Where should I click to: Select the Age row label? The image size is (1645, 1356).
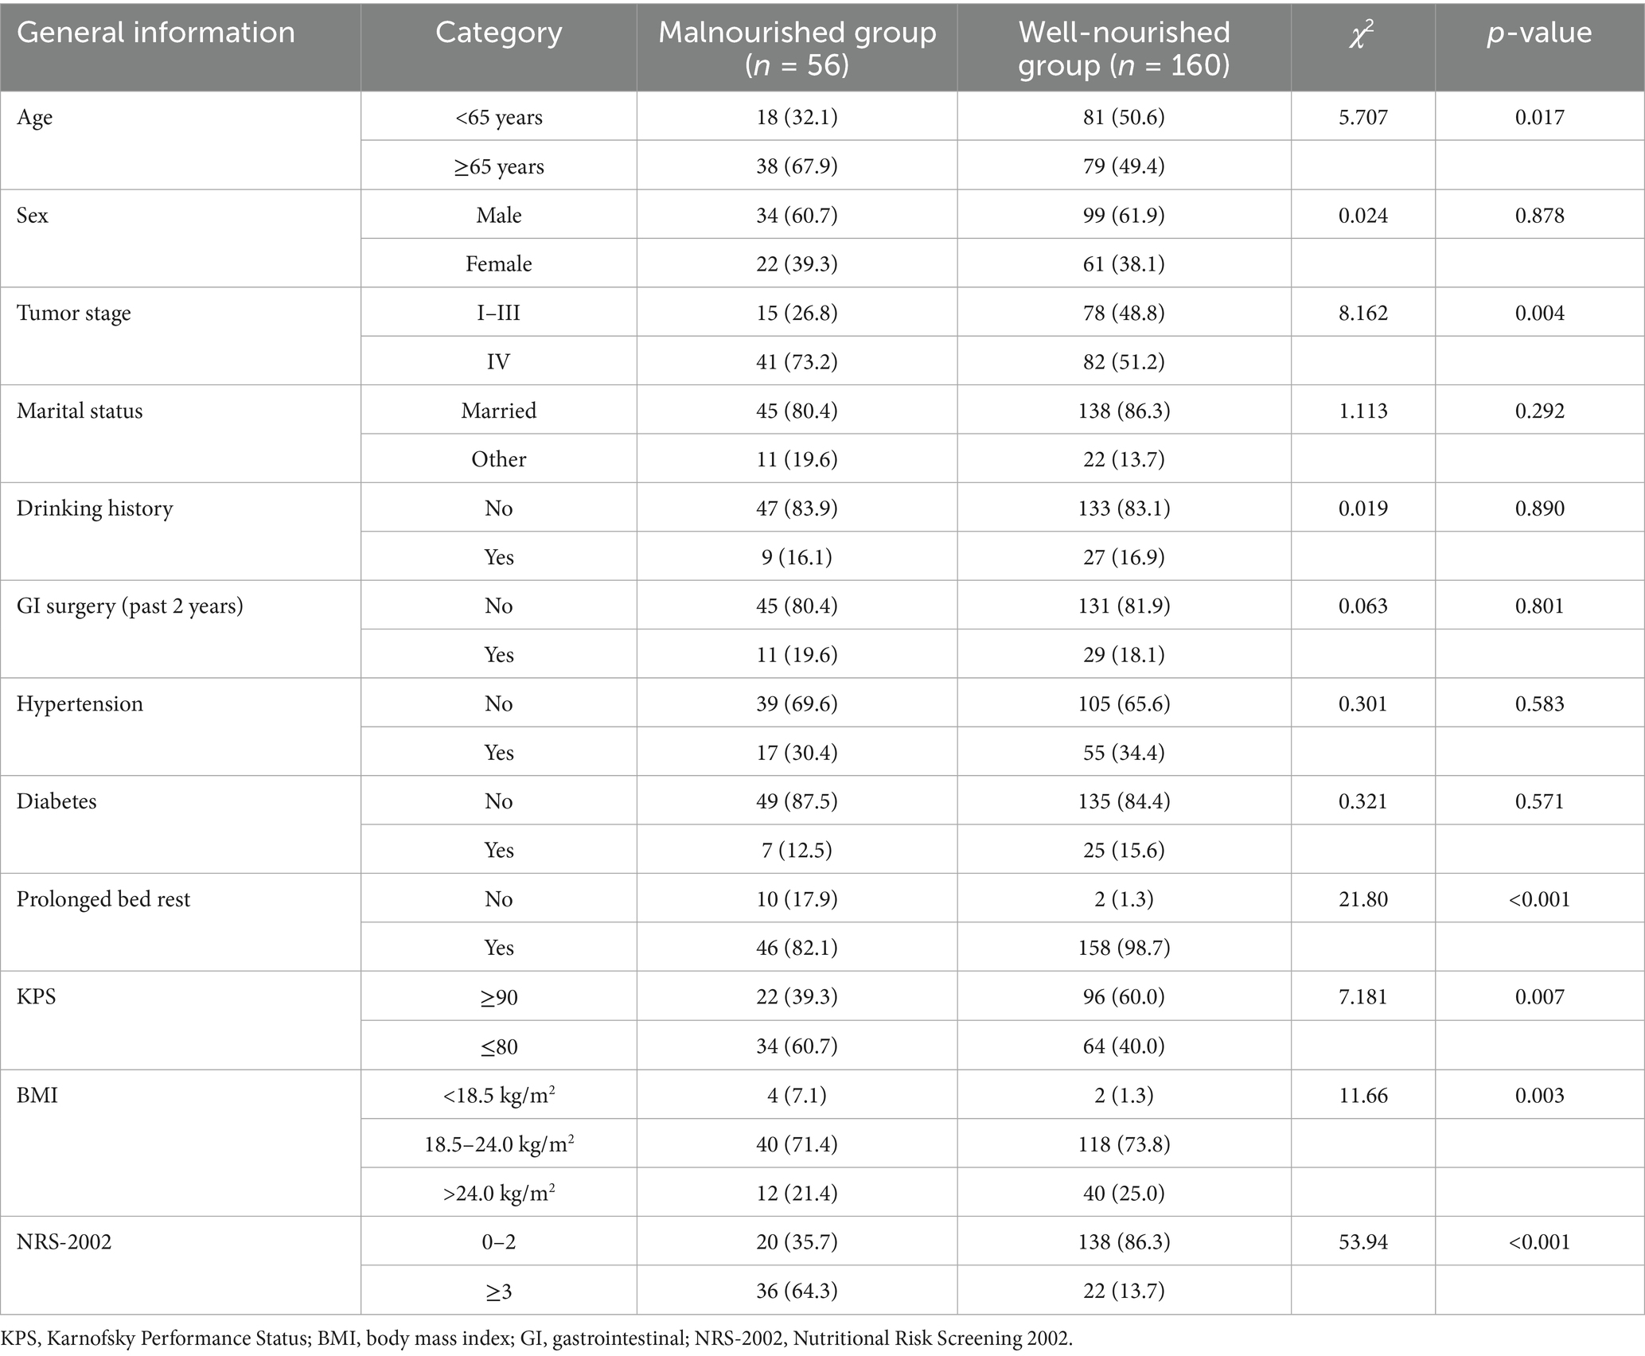(x=35, y=118)
